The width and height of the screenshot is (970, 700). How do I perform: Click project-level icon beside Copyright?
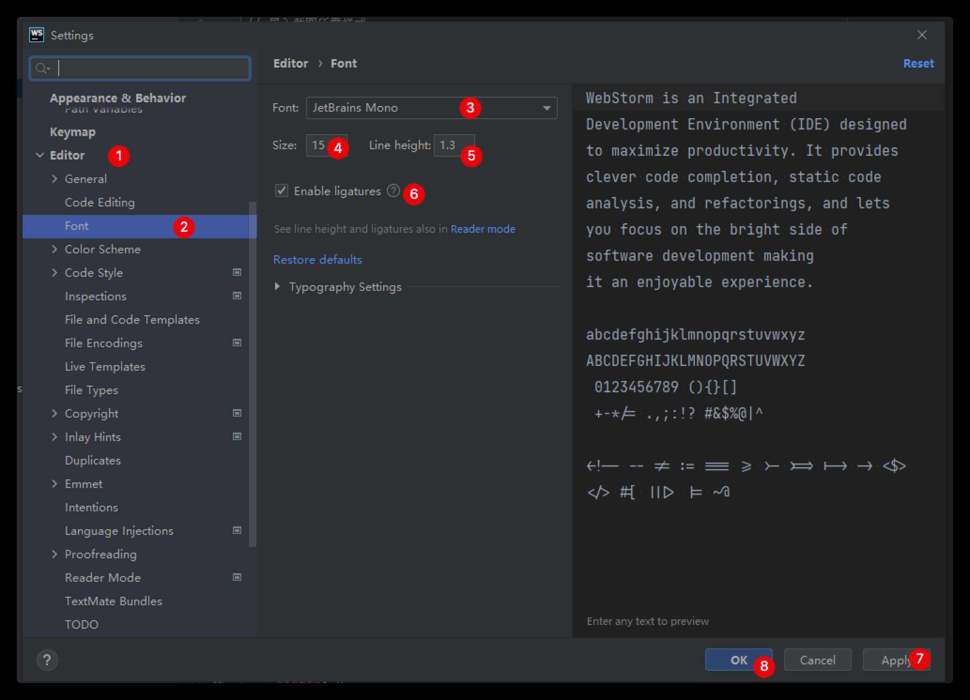click(237, 413)
